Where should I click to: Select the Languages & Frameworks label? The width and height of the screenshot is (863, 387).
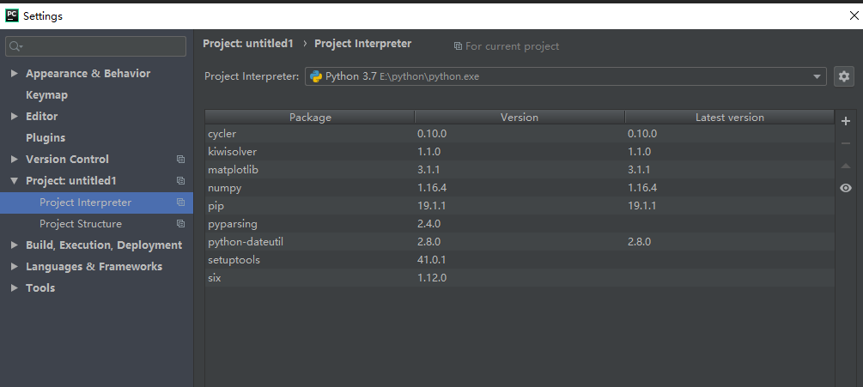coord(94,267)
